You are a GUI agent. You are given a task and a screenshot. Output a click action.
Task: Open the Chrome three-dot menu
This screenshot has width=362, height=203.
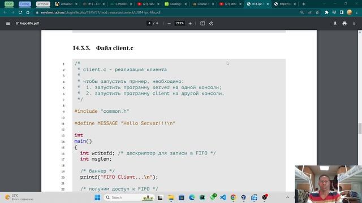pyautogui.click(x=357, y=12)
